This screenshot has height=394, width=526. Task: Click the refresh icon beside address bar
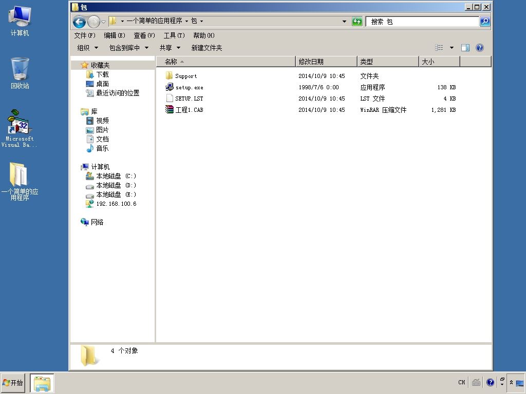tap(357, 22)
